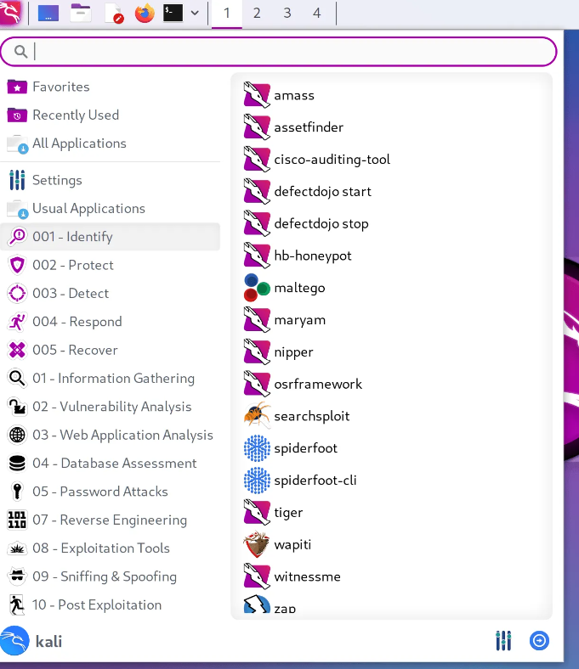This screenshot has width=579, height=669.
Task: Click defectdojo stop entry
Action: point(391,223)
